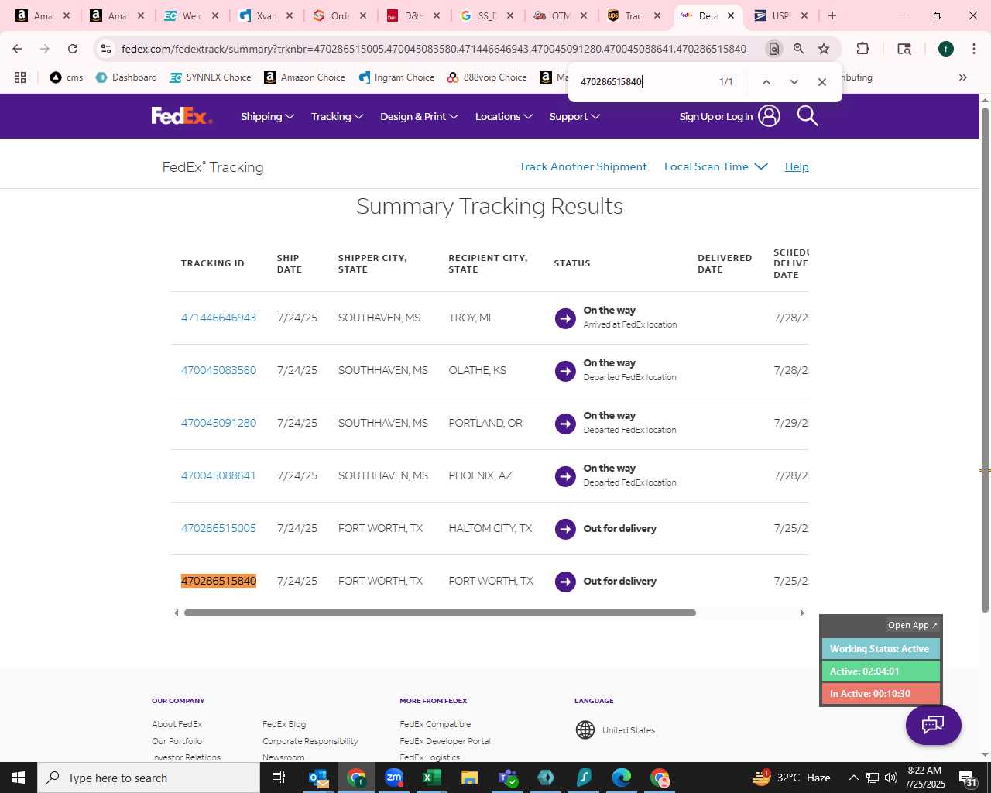This screenshot has width=991, height=793.
Task: Click status arrow icon for 470286515840
Action: pyautogui.click(x=565, y=582)
